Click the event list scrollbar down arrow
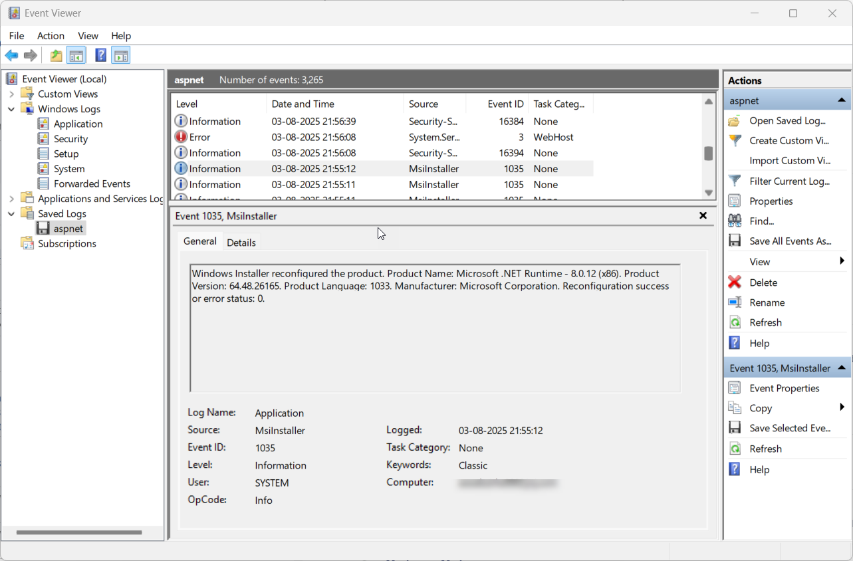Screen dimensions: 853x561 pos(709,193)
